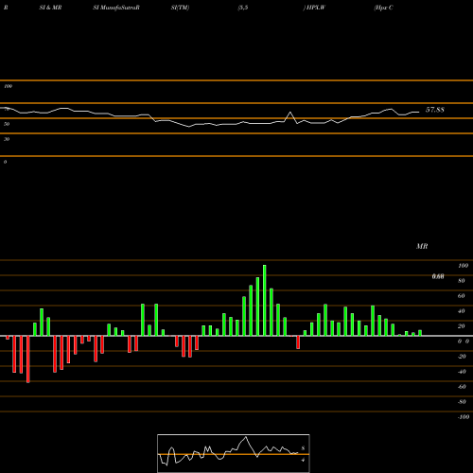Click the 'SI MunafaSutraR' header label
Viewport: 473px width, 473px height.
(x=116, y=8)
